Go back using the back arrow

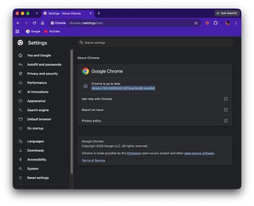18,23
